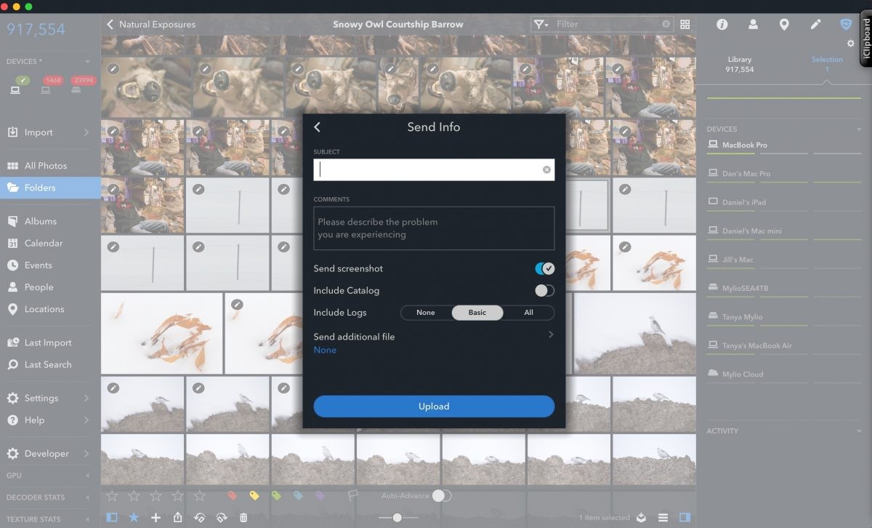Toggle the Auto-Advance switch

tap(441, 495)
